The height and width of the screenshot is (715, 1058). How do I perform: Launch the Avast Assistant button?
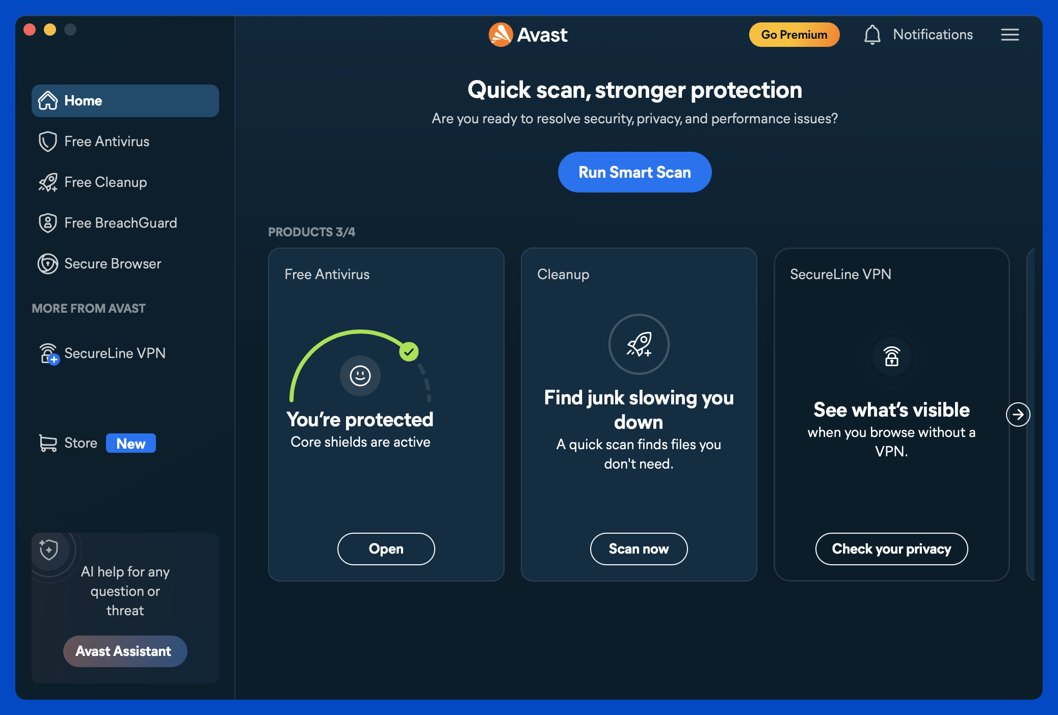125,651
